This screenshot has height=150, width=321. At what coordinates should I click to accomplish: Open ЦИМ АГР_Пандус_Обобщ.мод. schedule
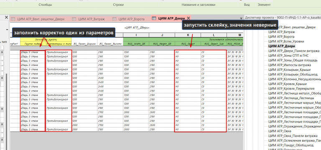[x=291, y=145]
